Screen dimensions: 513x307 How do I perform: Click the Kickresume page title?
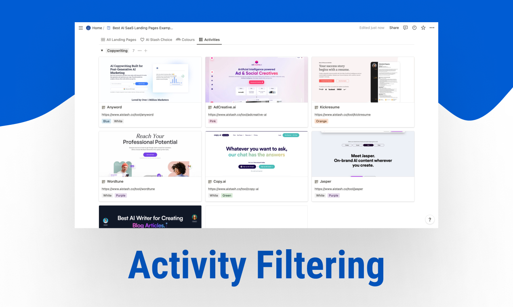pyautogui.click(x=330, y=107)
